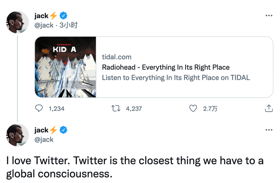Viewport: 280px width, 183px height.
Task: Like the tweet with heart icon
Action: [x=193, y=108]
